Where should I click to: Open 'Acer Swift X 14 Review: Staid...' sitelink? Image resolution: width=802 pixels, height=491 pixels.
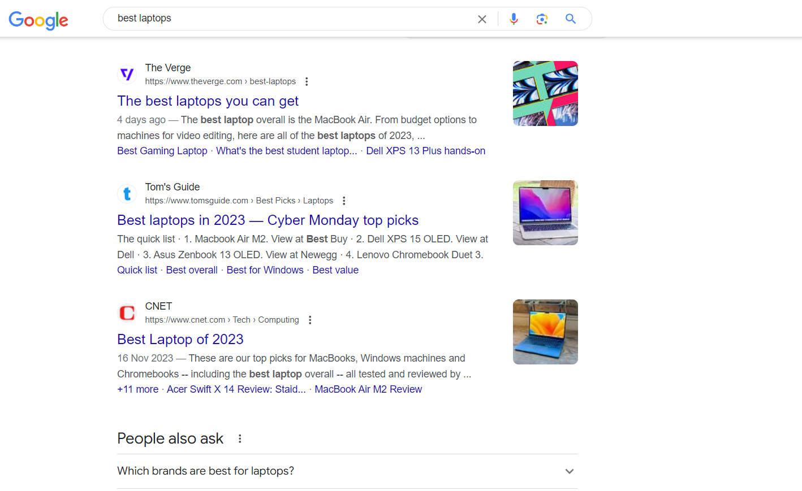pyautogui.click(x=236, y=389)
